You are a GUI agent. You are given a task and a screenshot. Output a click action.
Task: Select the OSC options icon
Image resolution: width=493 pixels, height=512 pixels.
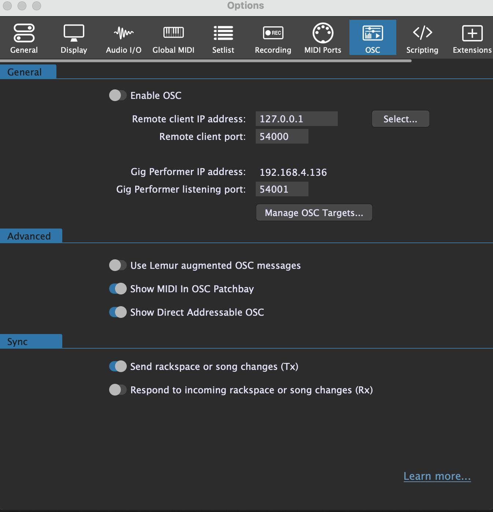tap(372, 38)
